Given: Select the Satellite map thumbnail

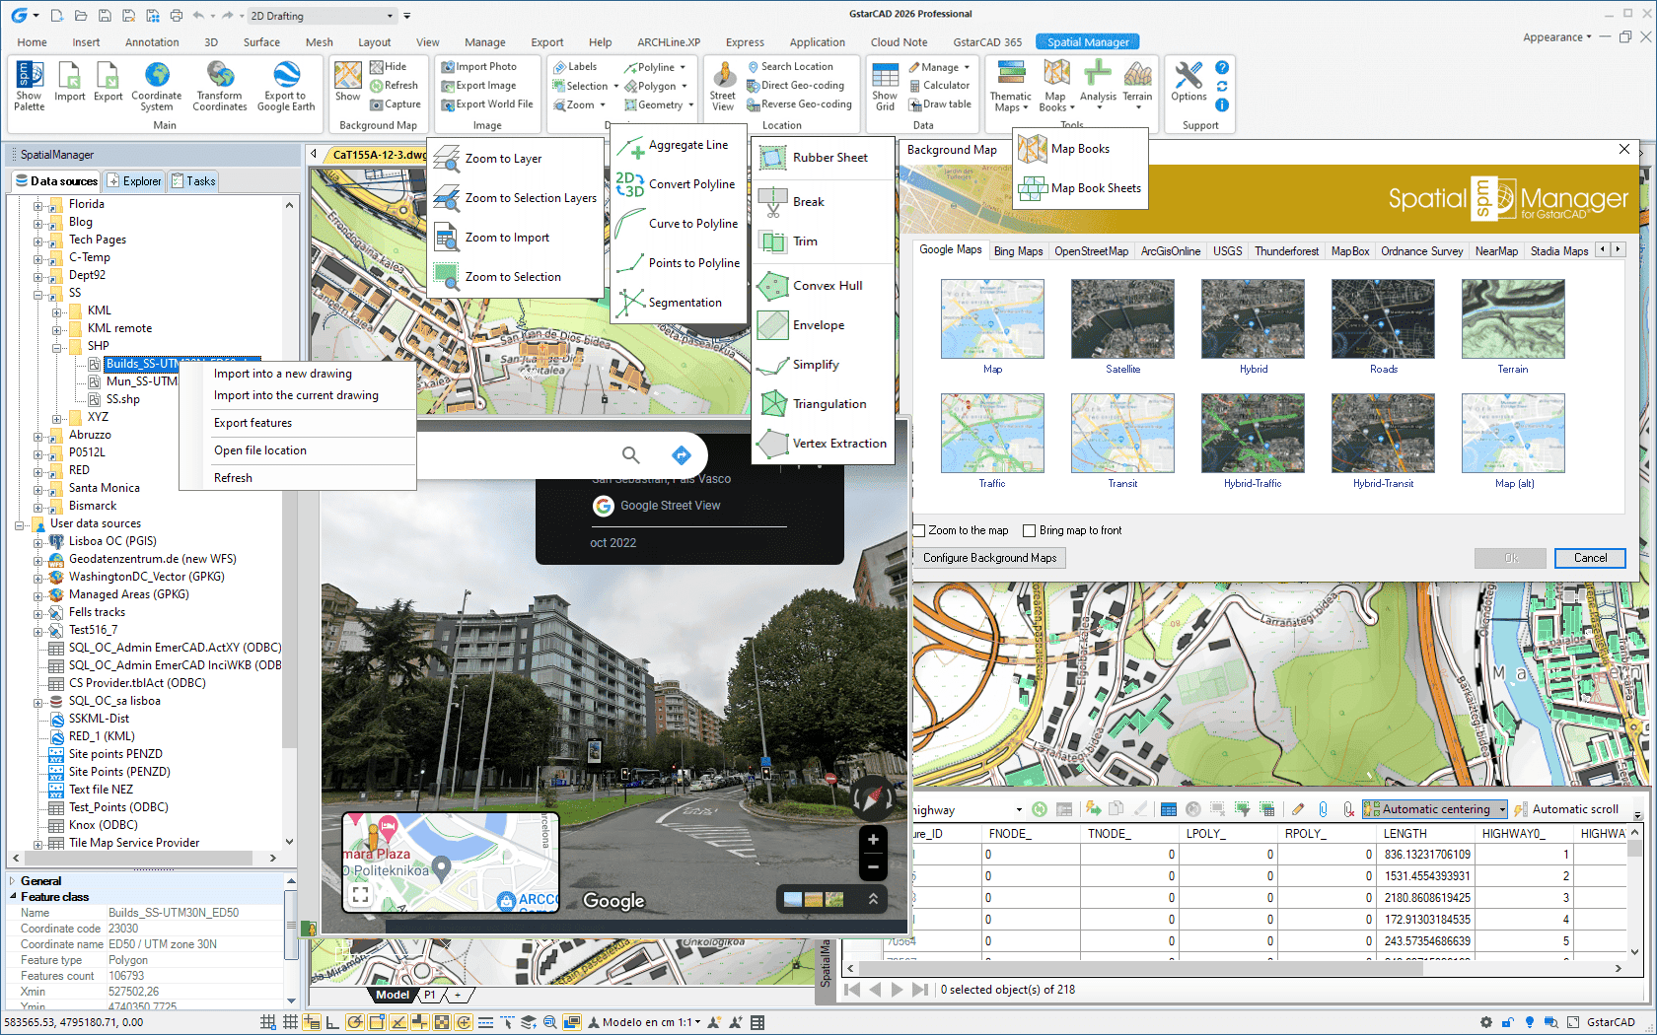Looking at the screenshot, I should 1122,319.
